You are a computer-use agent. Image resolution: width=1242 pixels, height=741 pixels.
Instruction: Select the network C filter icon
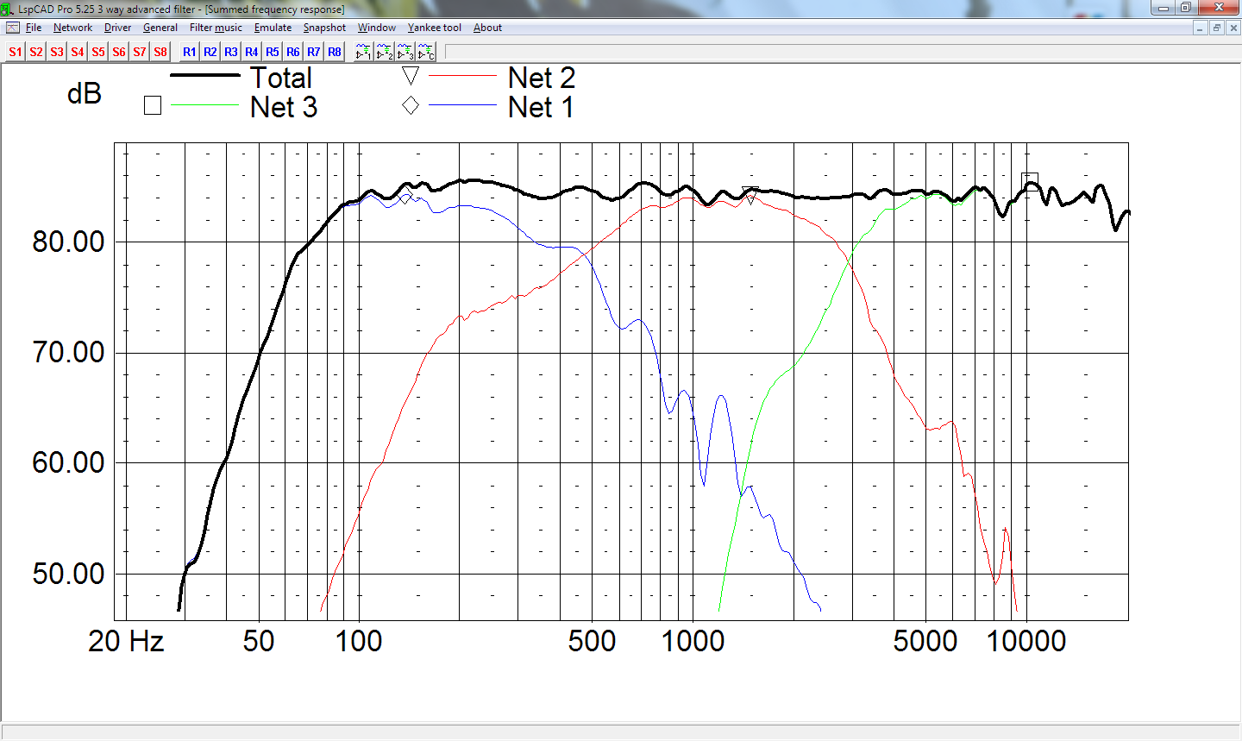[x=426, y=52]
